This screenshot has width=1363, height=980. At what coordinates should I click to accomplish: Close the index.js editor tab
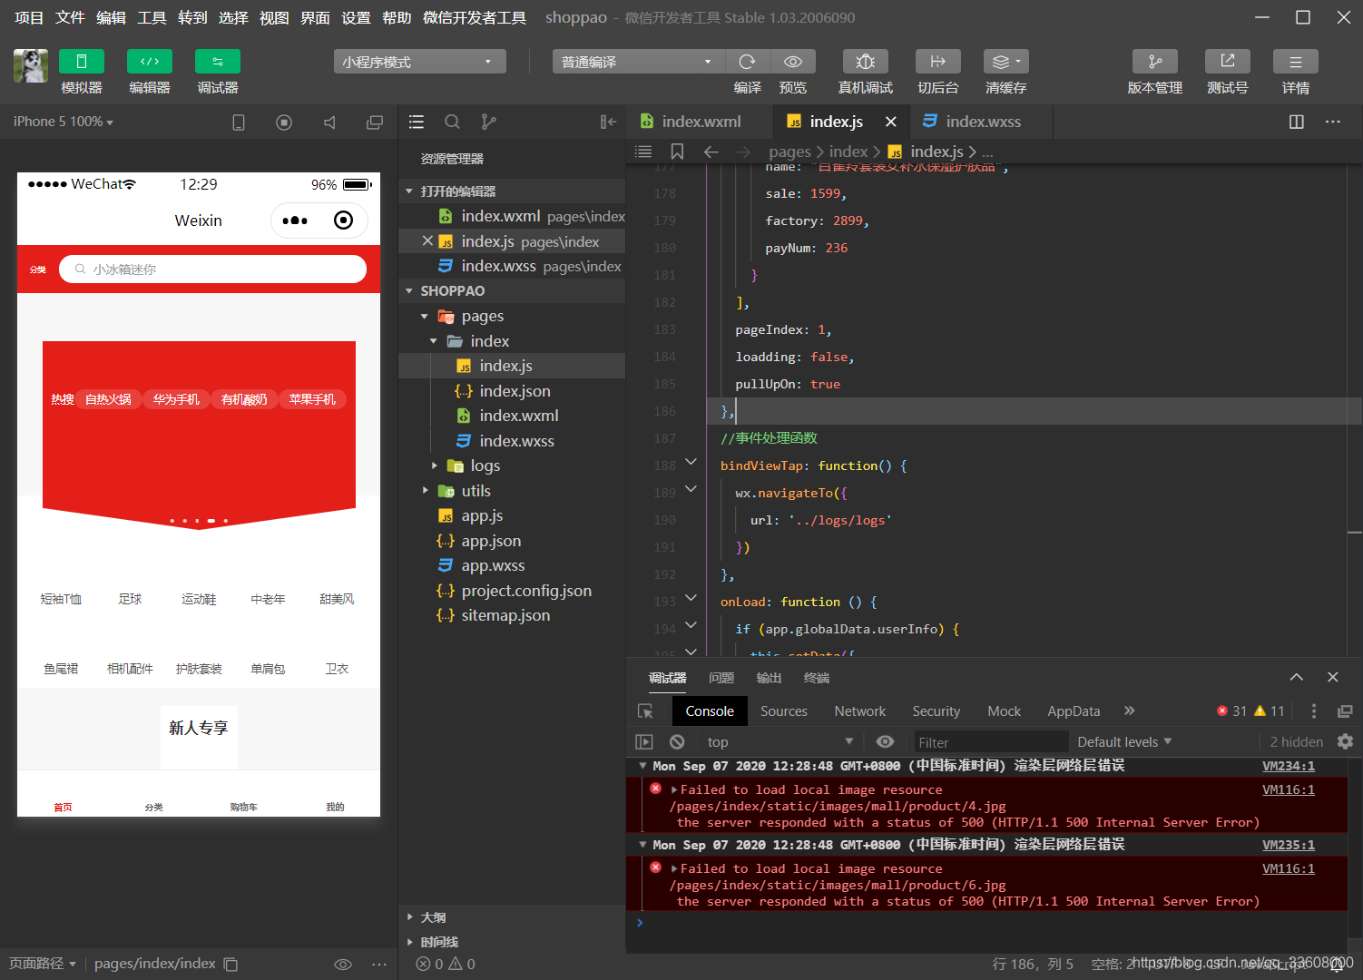point(891,122)
